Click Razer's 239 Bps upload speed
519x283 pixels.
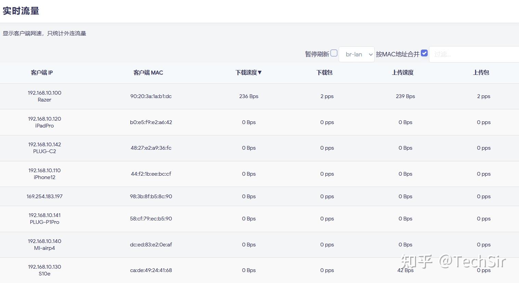405,96
